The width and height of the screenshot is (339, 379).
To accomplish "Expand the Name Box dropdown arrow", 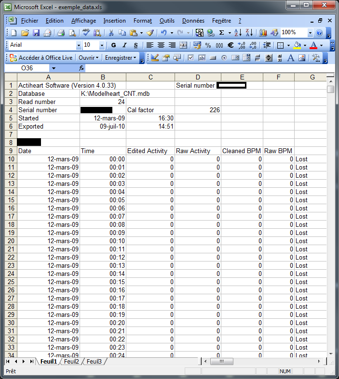I will (54, 68).
